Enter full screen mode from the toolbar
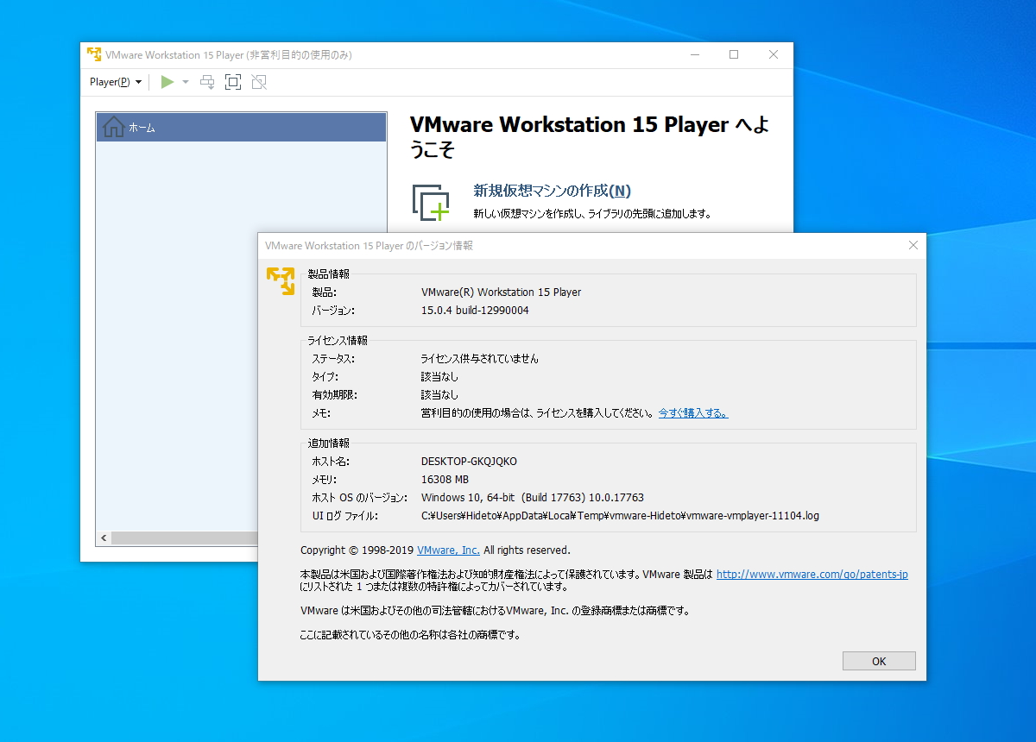1036x742 pixels. click(x=232, y=82)
